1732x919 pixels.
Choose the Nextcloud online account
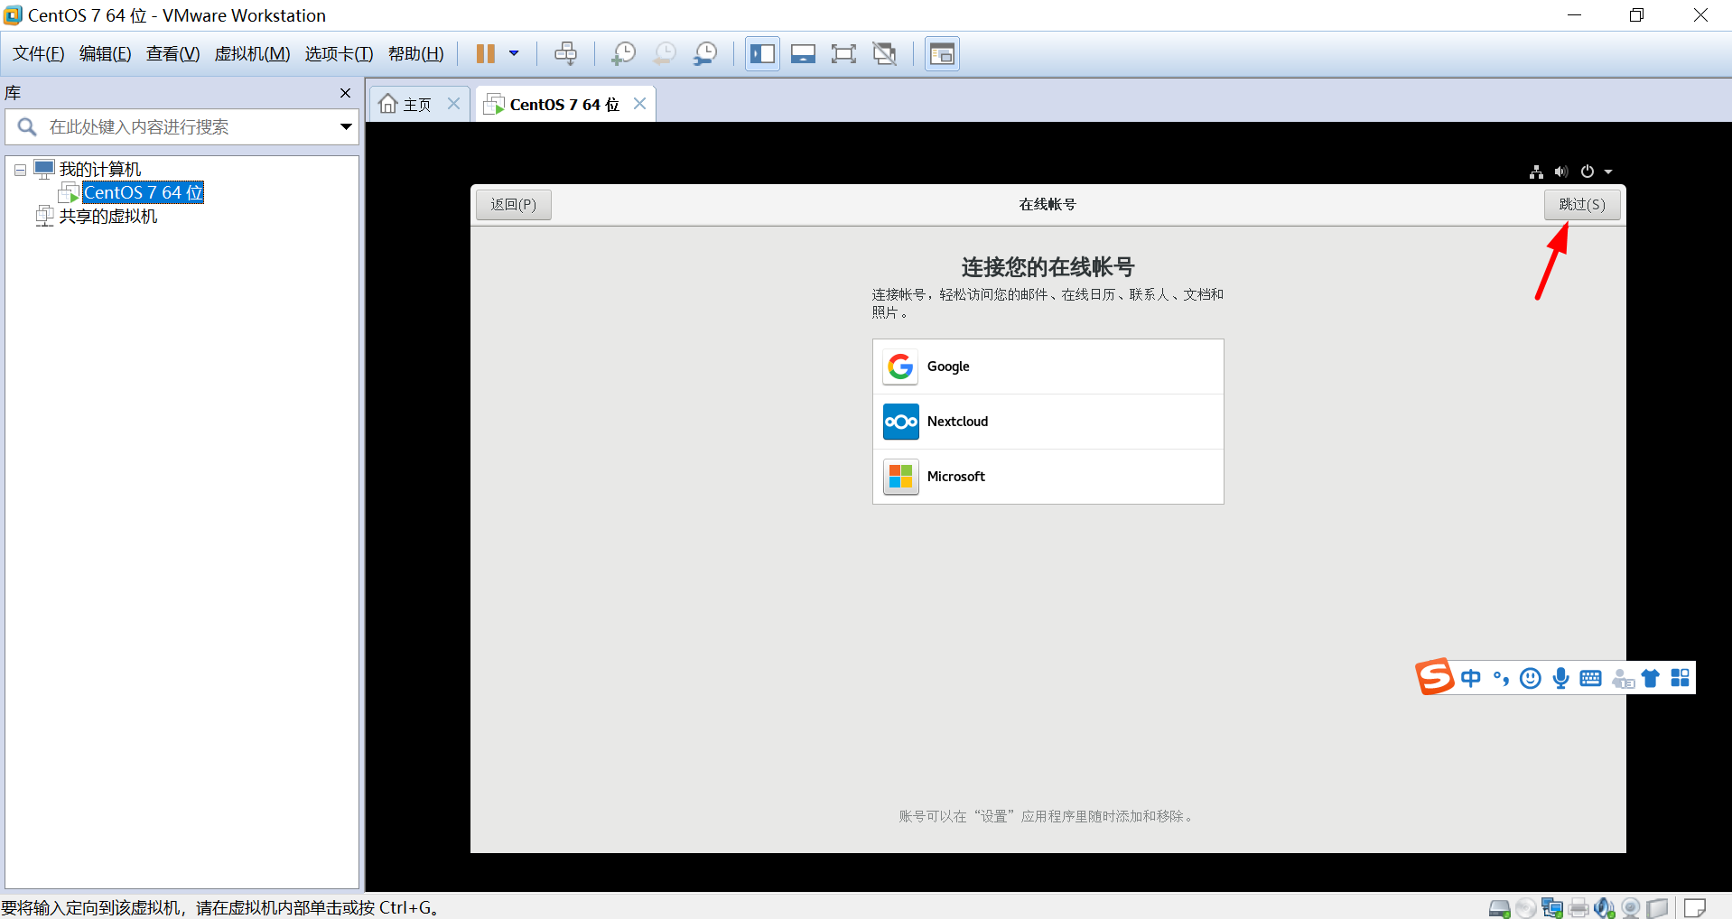[x=1048, y=422]
